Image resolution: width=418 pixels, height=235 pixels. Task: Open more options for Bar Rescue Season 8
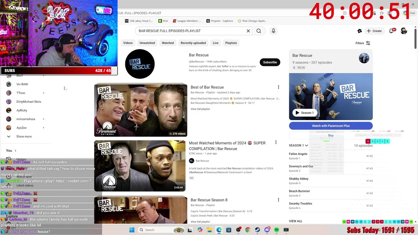pos(278,200)
